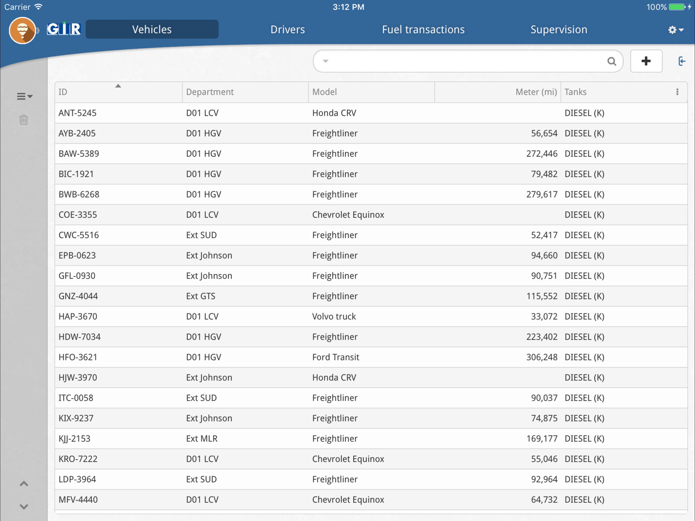The image size is (695, 521).
Task: Sort by Department column header
Action: click(245, 92)
